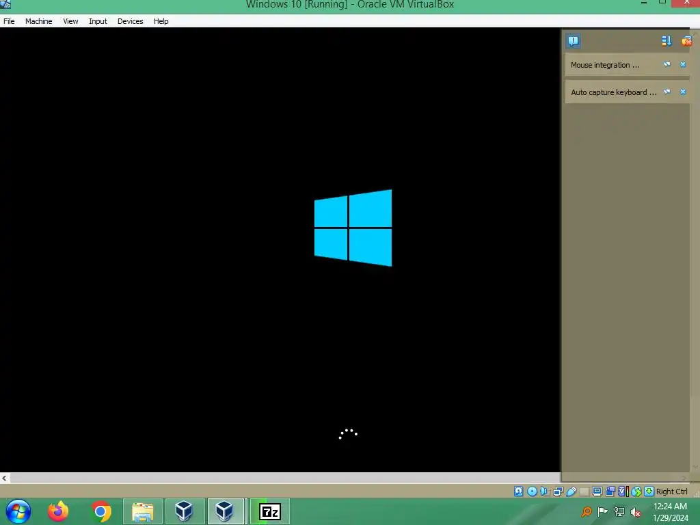Viewport: 700px width, 525px height.
Task: Open Google Chrome from the taskbar
Action: tap(101, 511)
